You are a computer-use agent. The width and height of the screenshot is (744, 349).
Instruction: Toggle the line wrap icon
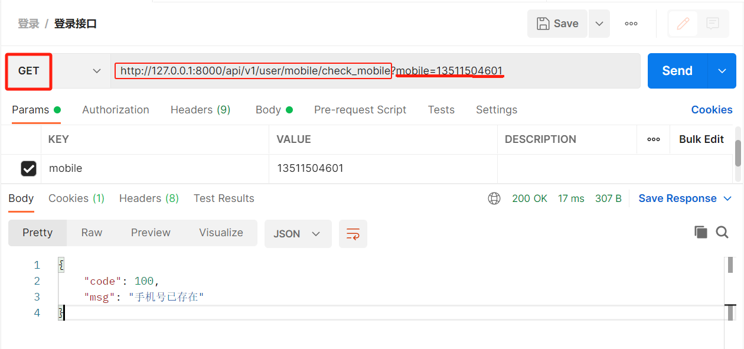tap(353, 234)
